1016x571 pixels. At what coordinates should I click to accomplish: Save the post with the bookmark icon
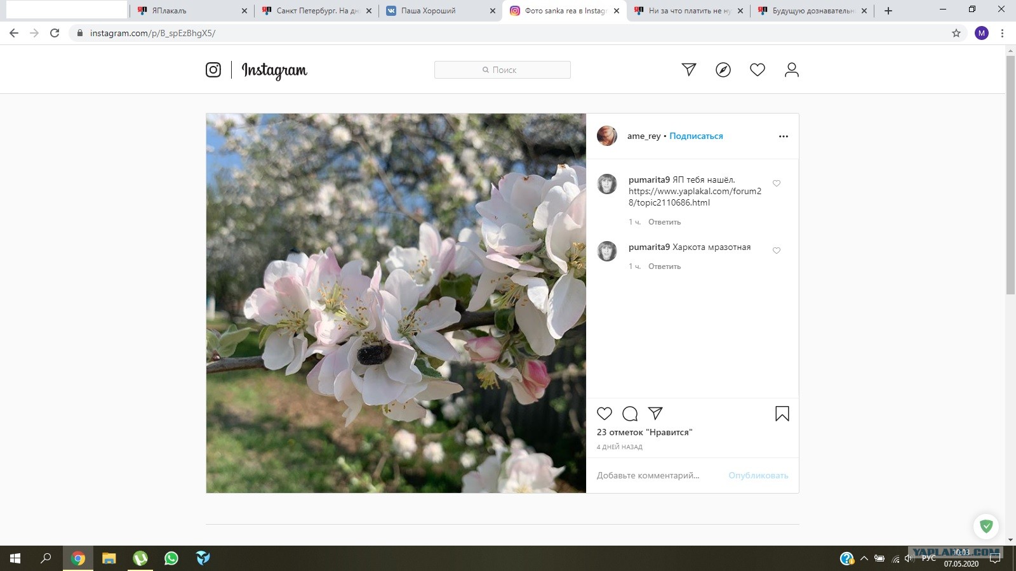point(782,414)
